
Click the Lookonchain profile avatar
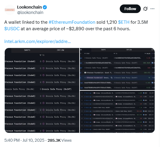10,10
